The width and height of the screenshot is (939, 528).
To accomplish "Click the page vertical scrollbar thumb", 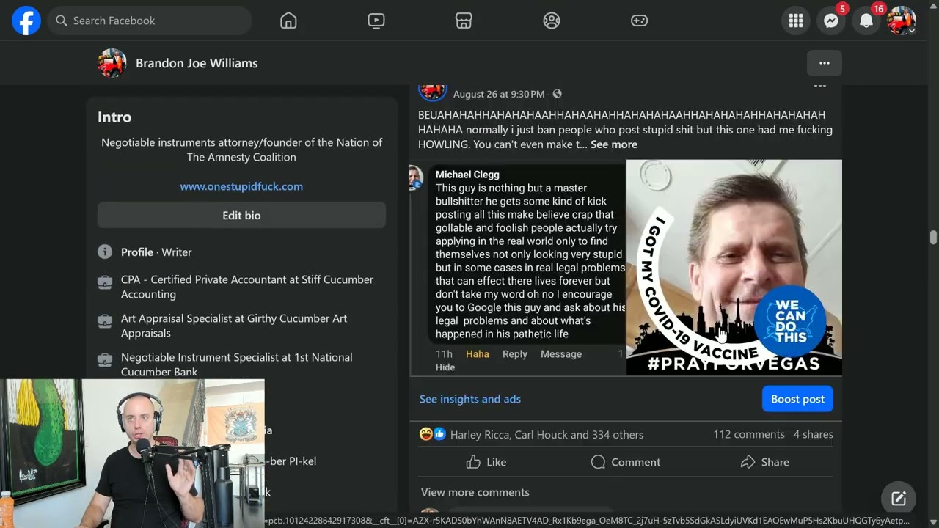I will pyautogui.click(x=933, y=238).
